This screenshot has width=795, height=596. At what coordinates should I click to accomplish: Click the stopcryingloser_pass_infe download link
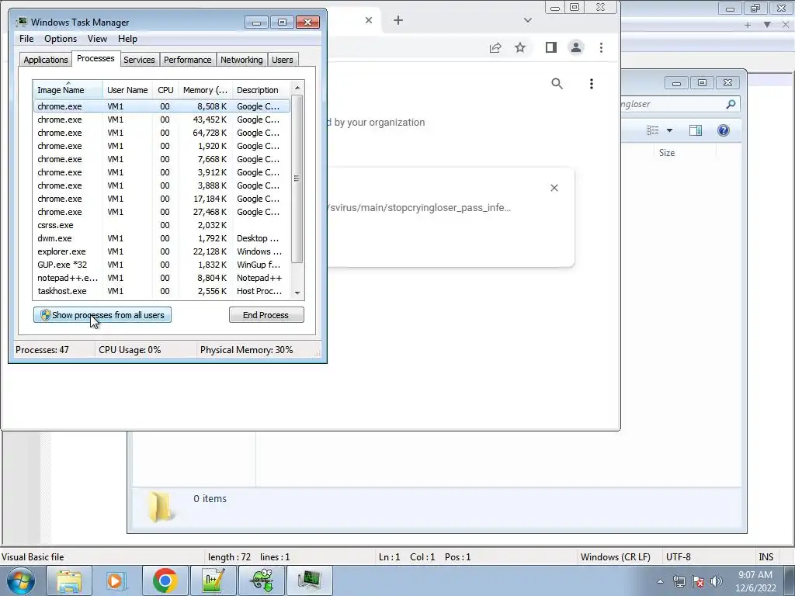click(419, 208)
